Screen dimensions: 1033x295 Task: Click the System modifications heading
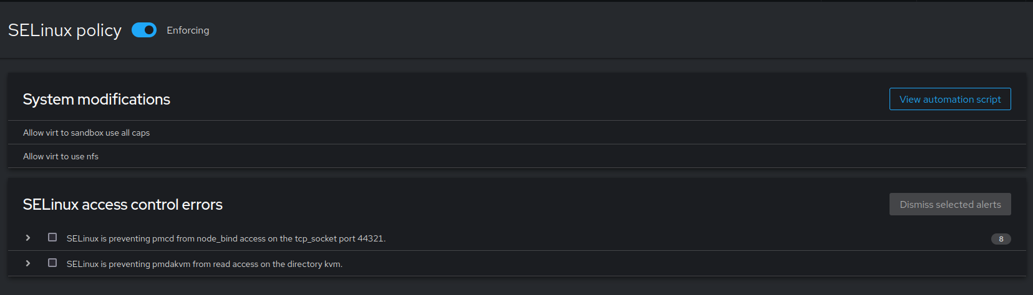(x=97, y=99)
